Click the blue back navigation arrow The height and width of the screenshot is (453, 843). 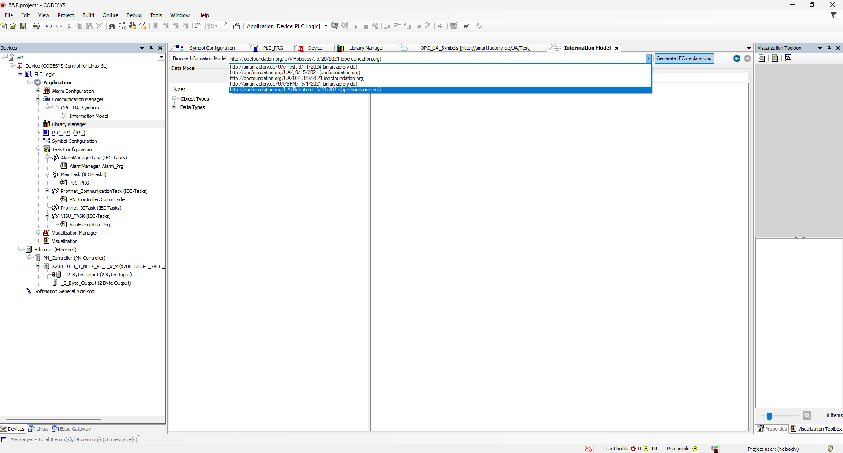pyautogui.click(x=736, y=58)
